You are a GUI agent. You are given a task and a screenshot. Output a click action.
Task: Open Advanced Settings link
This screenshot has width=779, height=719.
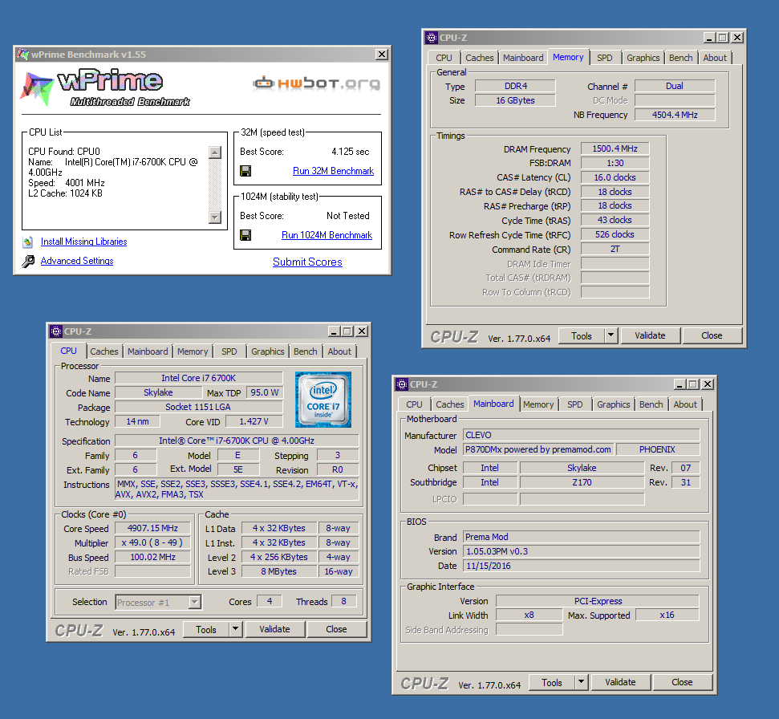coord(77,261)
